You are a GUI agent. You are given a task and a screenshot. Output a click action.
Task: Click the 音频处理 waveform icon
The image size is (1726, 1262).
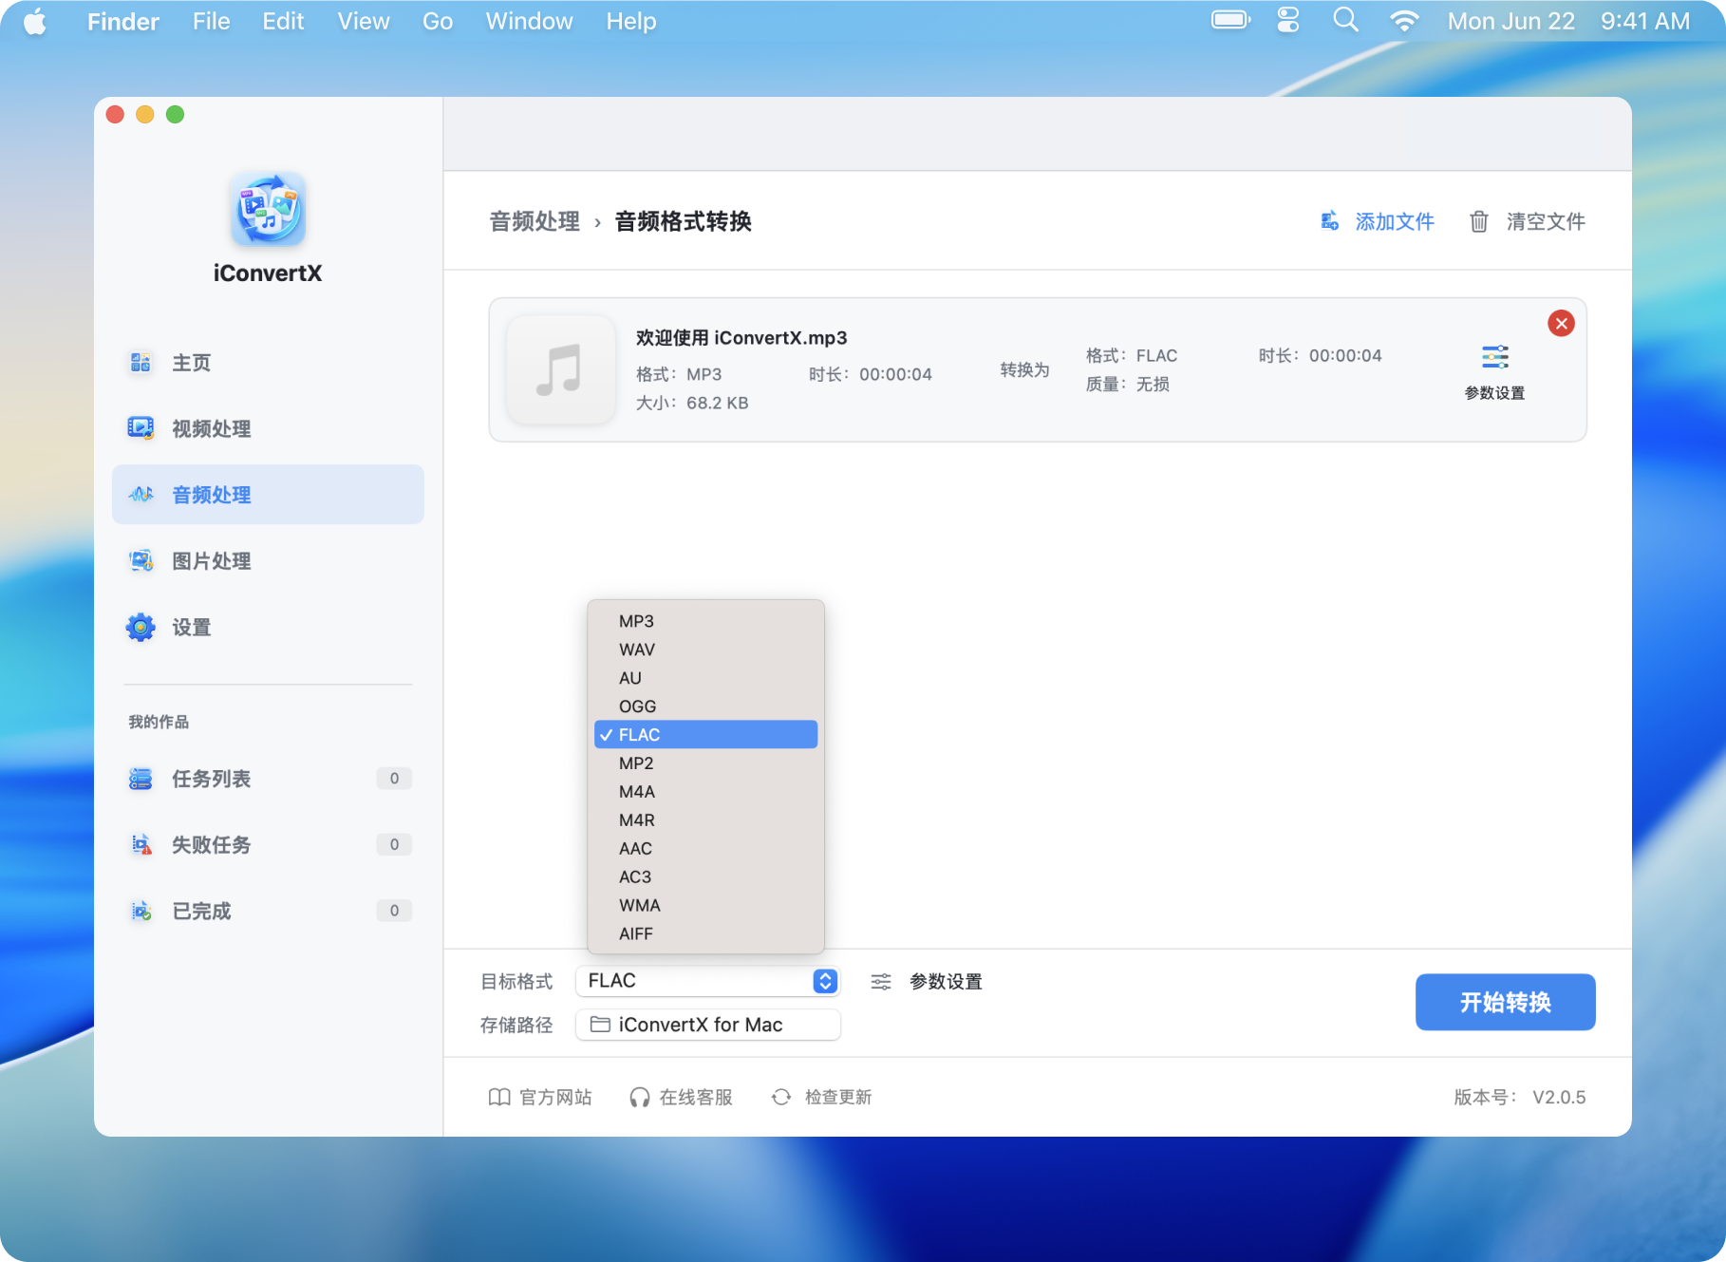coord(141,495)
